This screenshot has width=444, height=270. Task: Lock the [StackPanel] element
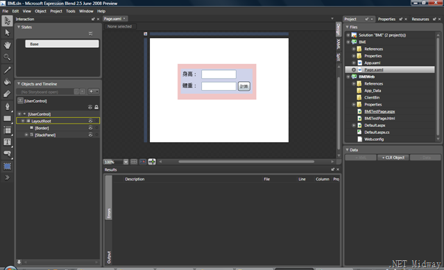96,135
